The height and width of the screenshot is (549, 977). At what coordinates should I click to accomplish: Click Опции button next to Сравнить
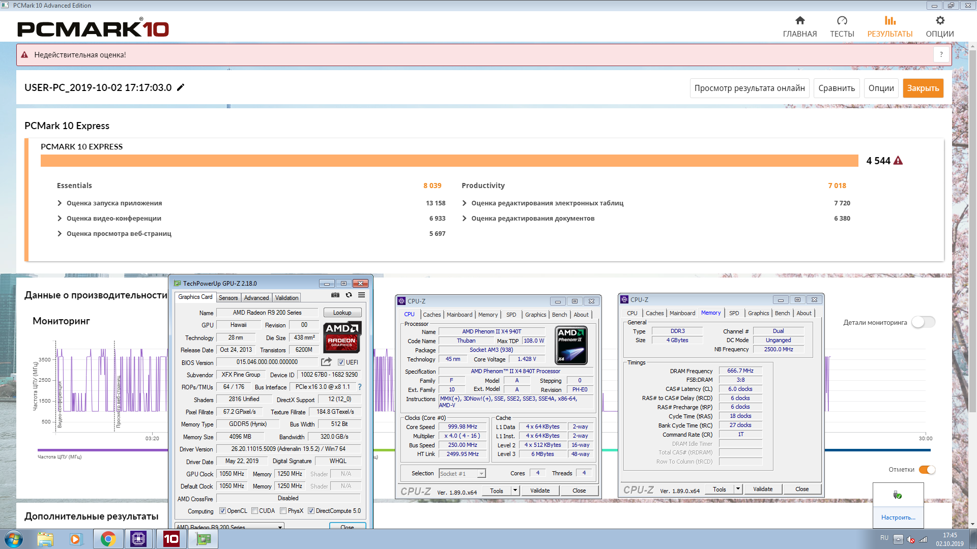(881, 88)
